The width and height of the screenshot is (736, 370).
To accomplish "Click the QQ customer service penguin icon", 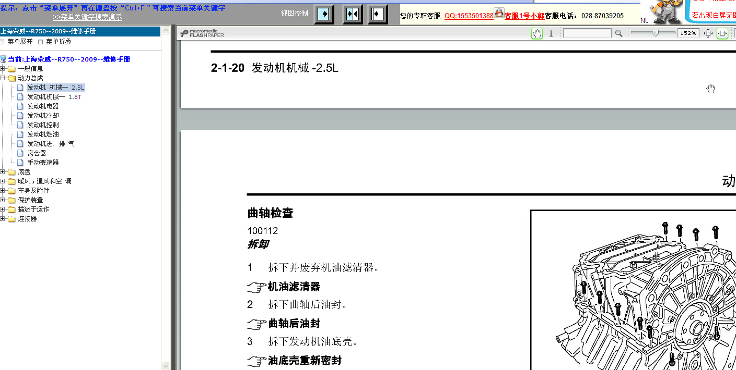I will (499, 14).
